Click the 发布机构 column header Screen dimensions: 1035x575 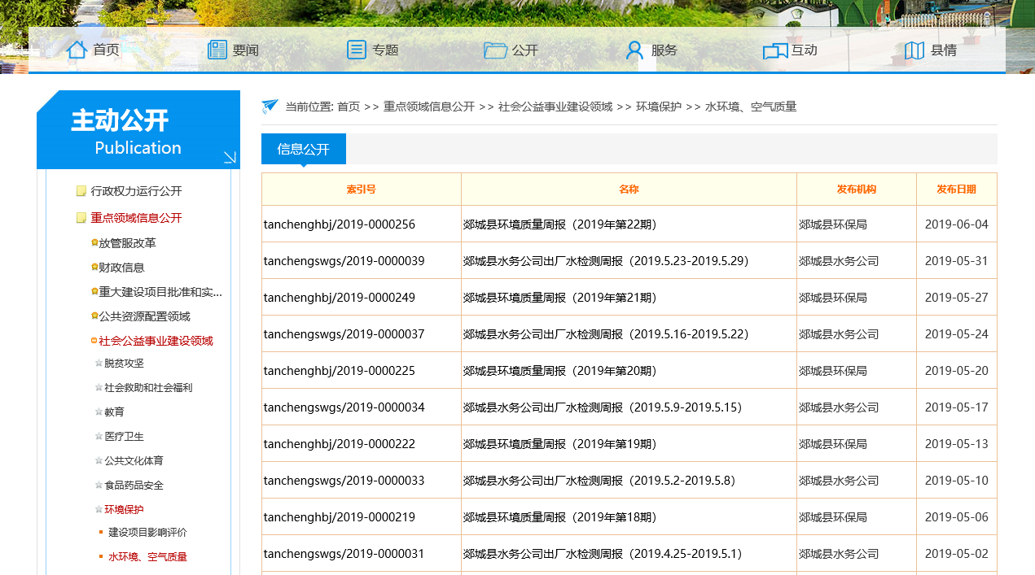[857, 189]
